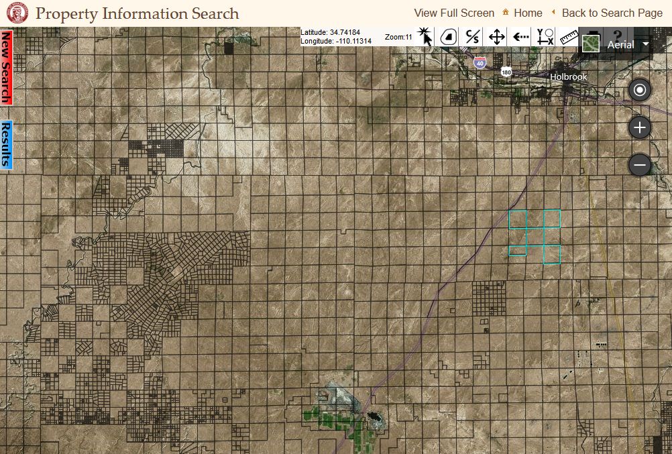Image resolution: width=672 pixels, height=454 pixels.
Task: Click the C/S toolbar icon
Action: [472, 37]
